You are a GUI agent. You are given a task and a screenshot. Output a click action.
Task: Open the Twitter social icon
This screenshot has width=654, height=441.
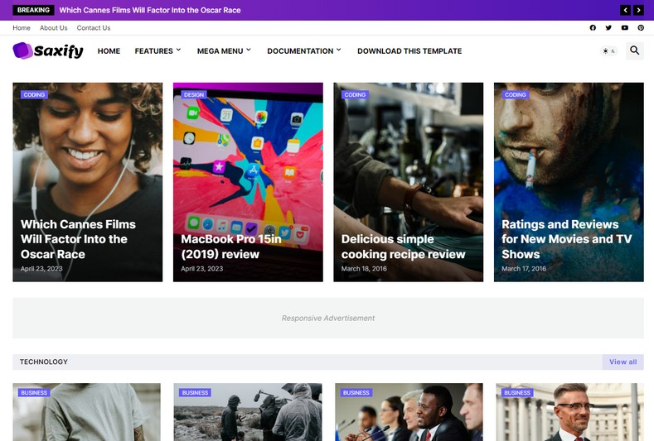608,27
